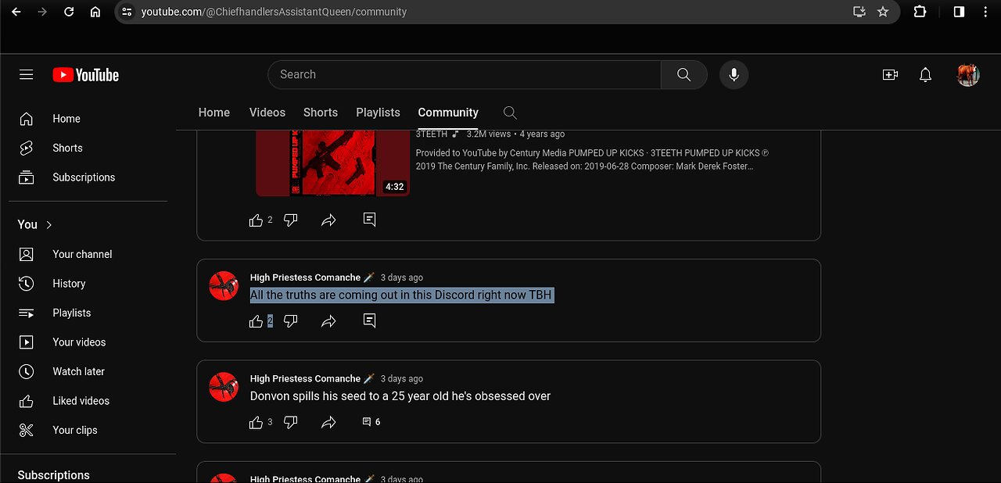Screen dimensions: 1001x483
Task: Open the notifications bell
Action: pos(925,75)
